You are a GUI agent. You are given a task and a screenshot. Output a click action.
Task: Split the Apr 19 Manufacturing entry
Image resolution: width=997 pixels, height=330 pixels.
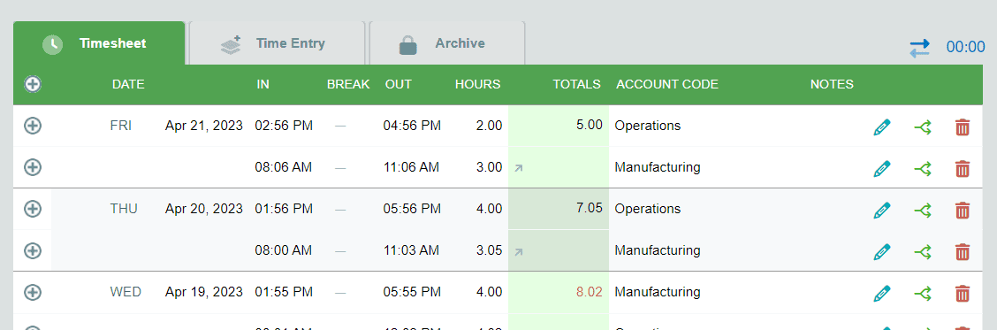pos(923,294)
